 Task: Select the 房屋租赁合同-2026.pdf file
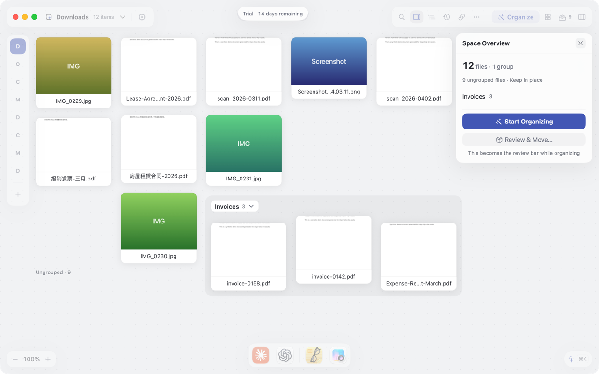[x=159, y=149]
